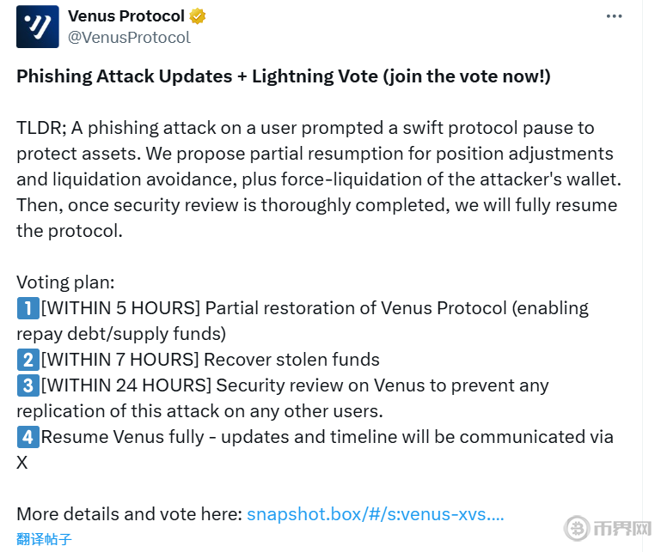Open the three-dot more options menu
661x552 pixels.
coord(614,16)
